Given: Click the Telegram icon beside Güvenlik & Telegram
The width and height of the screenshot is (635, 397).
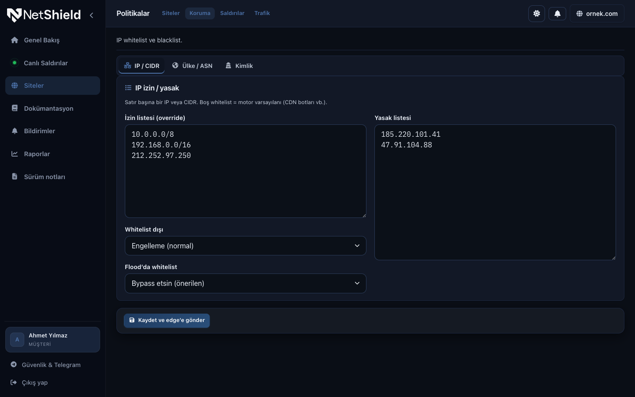Looking at the screenshot, I should tap(14, 364).
